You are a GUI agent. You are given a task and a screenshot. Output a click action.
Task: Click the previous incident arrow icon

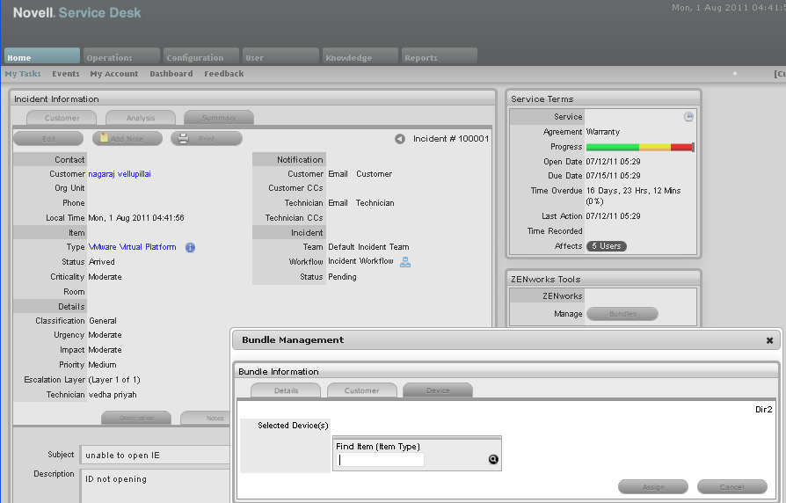pyautogui.click(x=399, y=139)
